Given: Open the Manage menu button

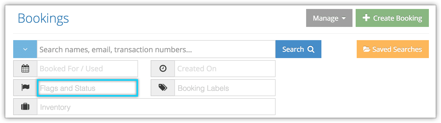Looking at the screenshot, I should point(329,18).
